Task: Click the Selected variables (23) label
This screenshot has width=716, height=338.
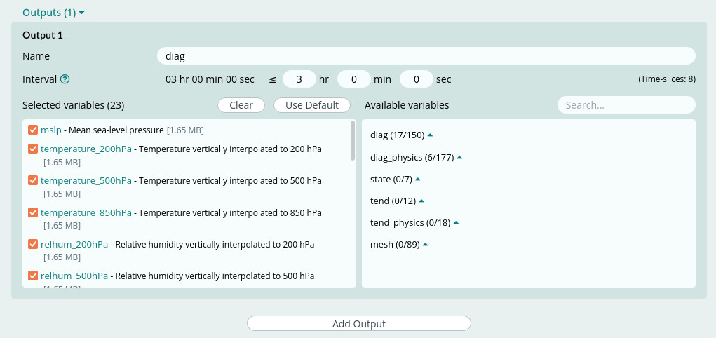Action: tap(73, 105)
